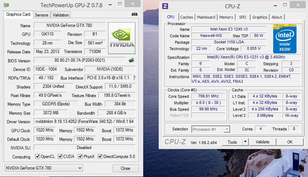Click the Validate button in CPU-Z
Screen dimensions: 308x177
point(263,142)
